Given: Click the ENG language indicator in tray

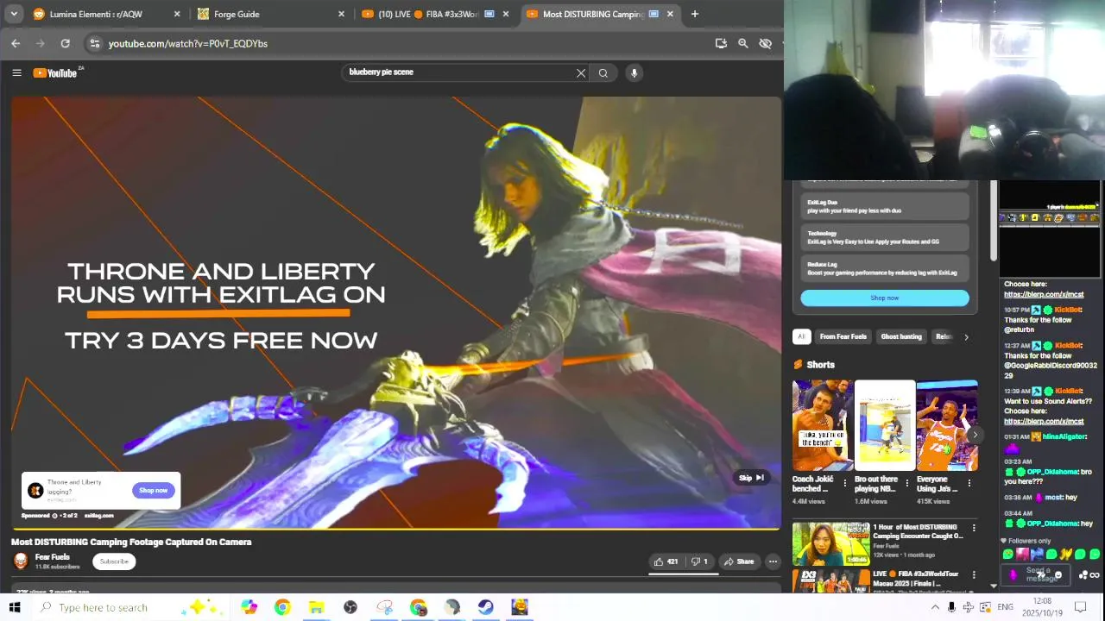Looking at the screenshot, I should (1005, 607).
